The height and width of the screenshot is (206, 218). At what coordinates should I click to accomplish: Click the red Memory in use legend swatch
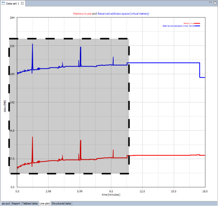click(x=197, y=23)
